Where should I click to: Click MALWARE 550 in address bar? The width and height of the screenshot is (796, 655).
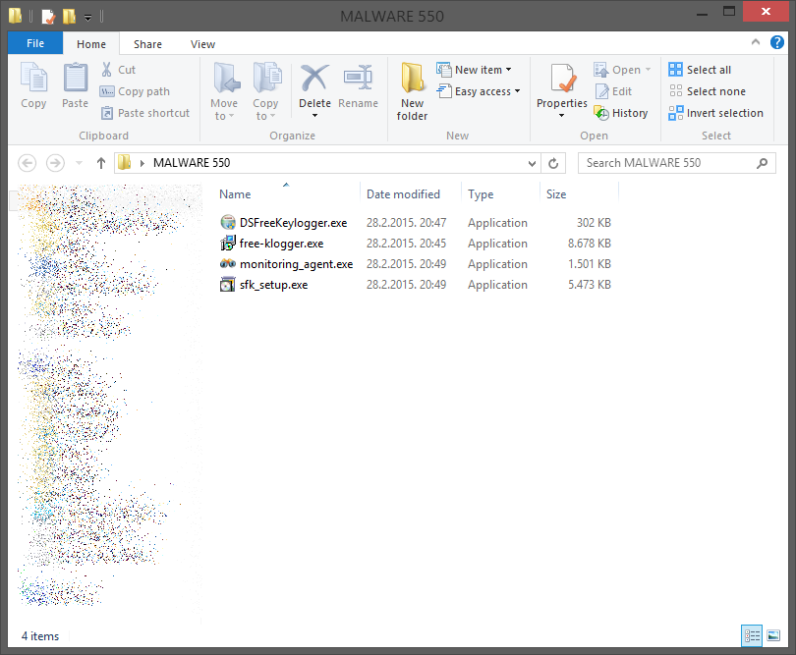click(x=192, y=163)
